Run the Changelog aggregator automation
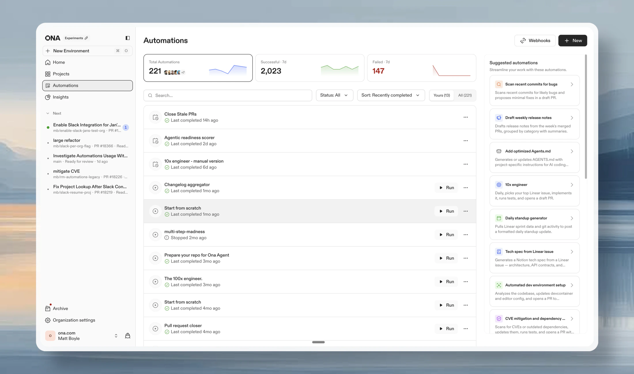The image size is (634, 374). [x=446, y=187]
